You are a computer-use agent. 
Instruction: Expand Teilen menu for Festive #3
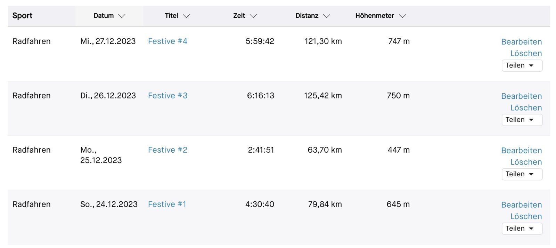pyautogui.click(x=522, y=120)
